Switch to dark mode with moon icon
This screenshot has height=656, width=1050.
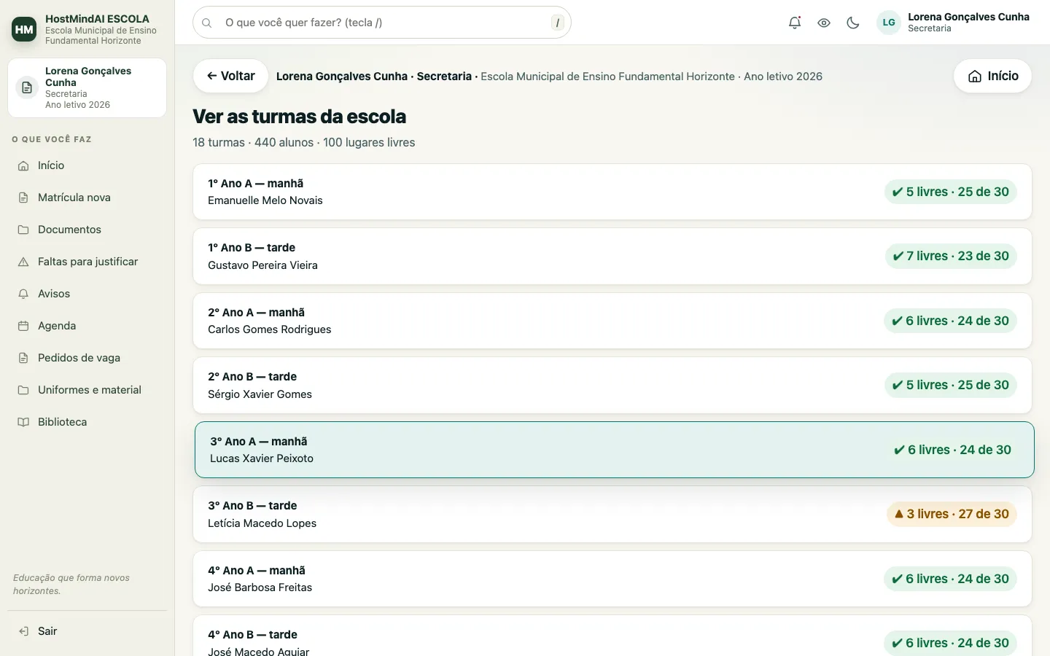pos(853,23)
